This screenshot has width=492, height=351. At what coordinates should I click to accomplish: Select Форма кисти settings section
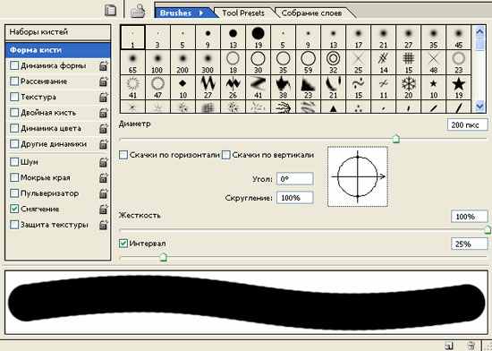pos(58,50)
